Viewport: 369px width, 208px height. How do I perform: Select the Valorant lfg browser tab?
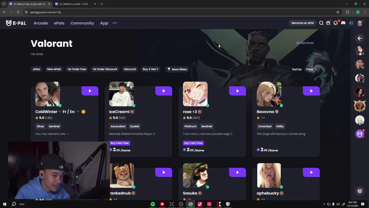[x=29, y=4]
